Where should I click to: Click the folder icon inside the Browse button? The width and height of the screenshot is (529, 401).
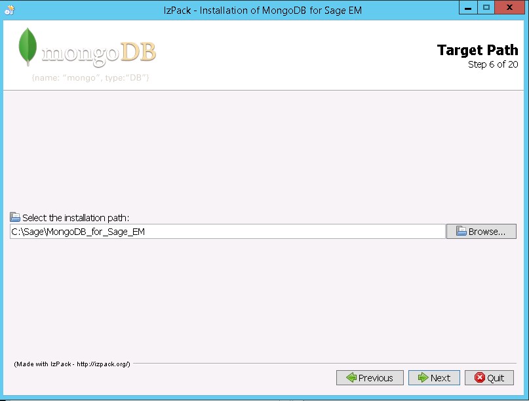(461, 232)
